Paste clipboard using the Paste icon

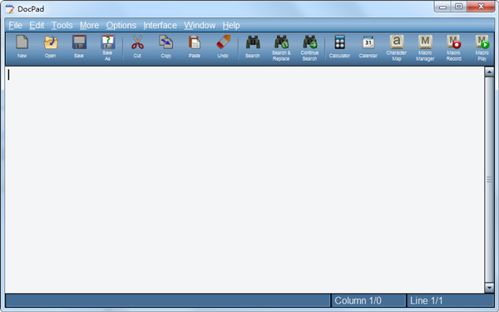tap(194, 47)
